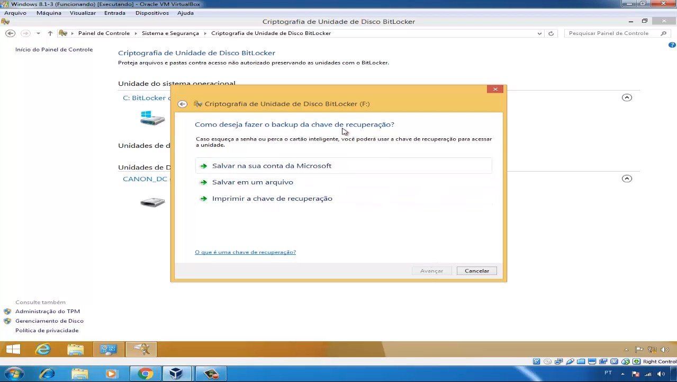The width and height of the screenshot is (677, 382).
Task: Switch to Control Panel on the guest taskbar
Action: coord(109,349)
